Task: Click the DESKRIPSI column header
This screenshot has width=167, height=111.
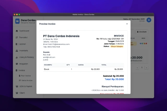Action: pos(48,65)
